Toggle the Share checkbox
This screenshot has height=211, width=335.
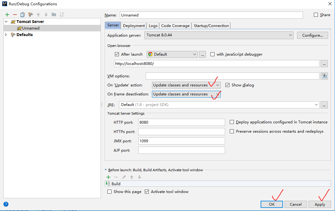click(316, 15)
